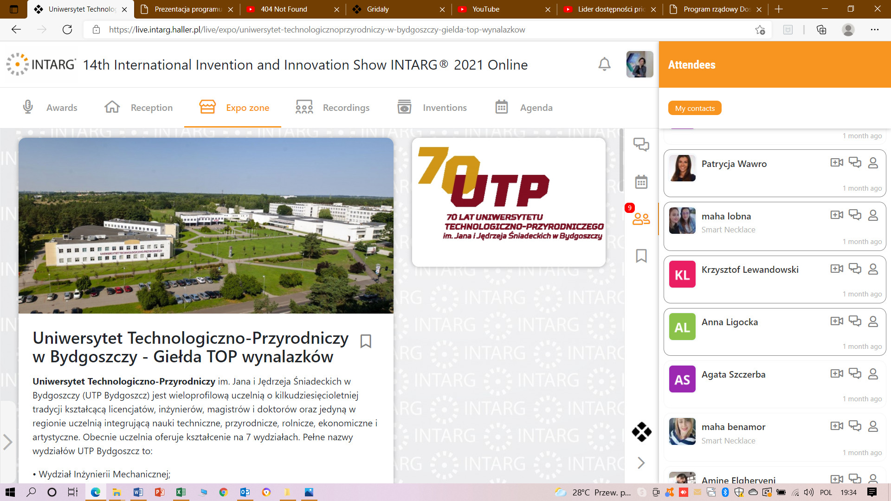
Task: Click the INTARG logo
Action: point(41,64)
